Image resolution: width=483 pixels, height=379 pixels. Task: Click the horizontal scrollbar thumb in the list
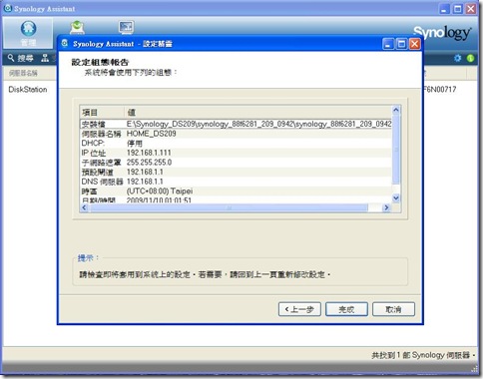point(229,207)
